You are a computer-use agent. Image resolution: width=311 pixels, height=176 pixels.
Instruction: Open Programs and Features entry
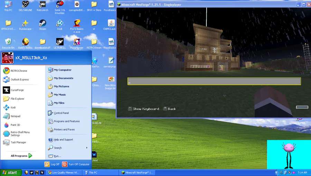point(64,121)
